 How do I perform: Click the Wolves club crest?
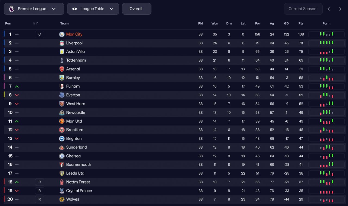point(62,199)
